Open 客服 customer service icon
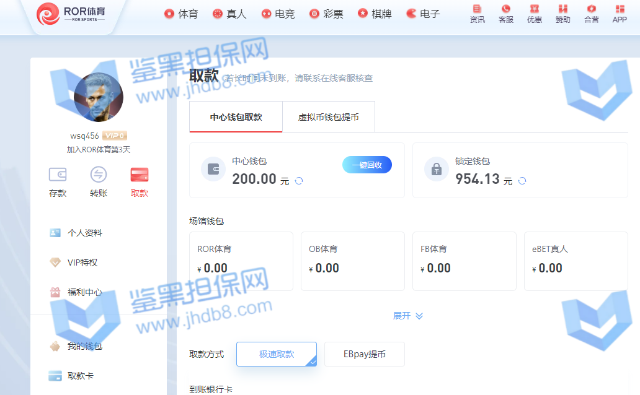Image resolution: width=640 pixels, height=395 pixels. click(505, 13)
